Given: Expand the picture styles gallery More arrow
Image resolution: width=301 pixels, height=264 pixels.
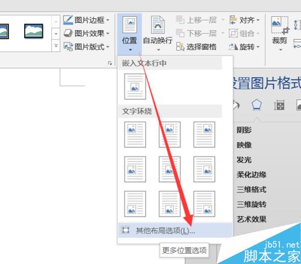Looking at the screenshot, I should 56,46.
